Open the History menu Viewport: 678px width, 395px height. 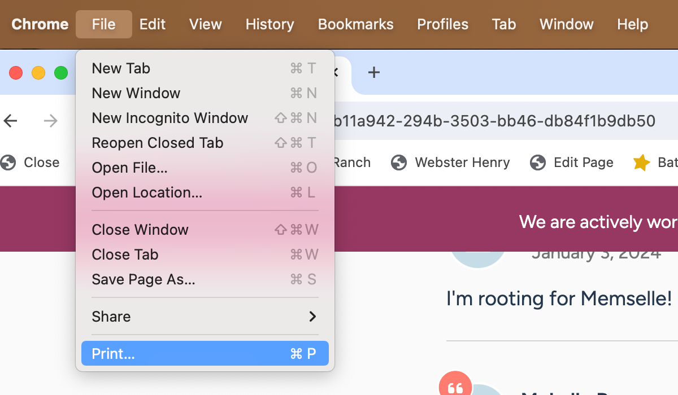(270, 24)
